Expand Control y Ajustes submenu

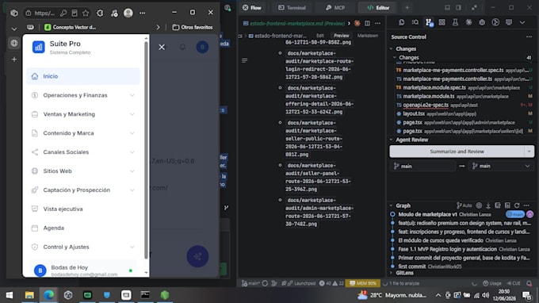(x=83, y=247)
